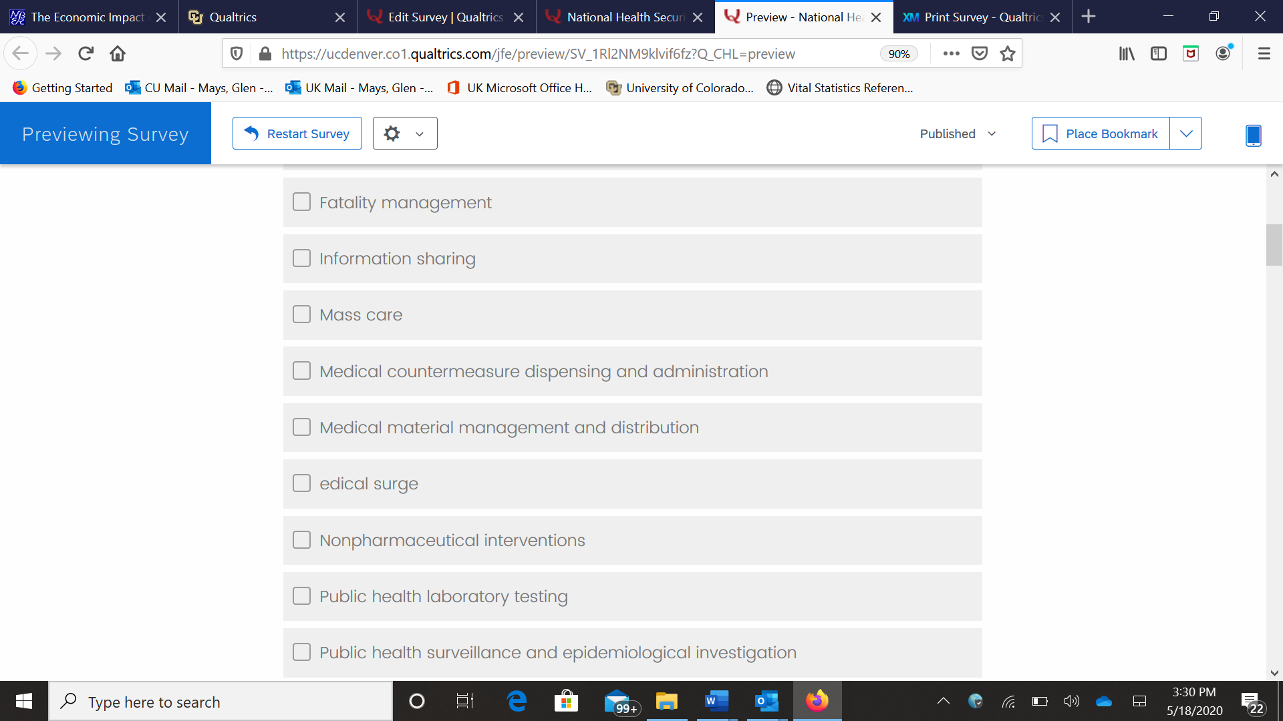This screenshot has height=721, width=1283.
Task: Go to Firefox home page icon
Action: coord(118,53)
